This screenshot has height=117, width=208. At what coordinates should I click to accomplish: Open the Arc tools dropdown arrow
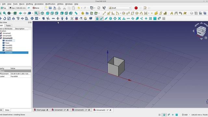click(x=120, y=13)
